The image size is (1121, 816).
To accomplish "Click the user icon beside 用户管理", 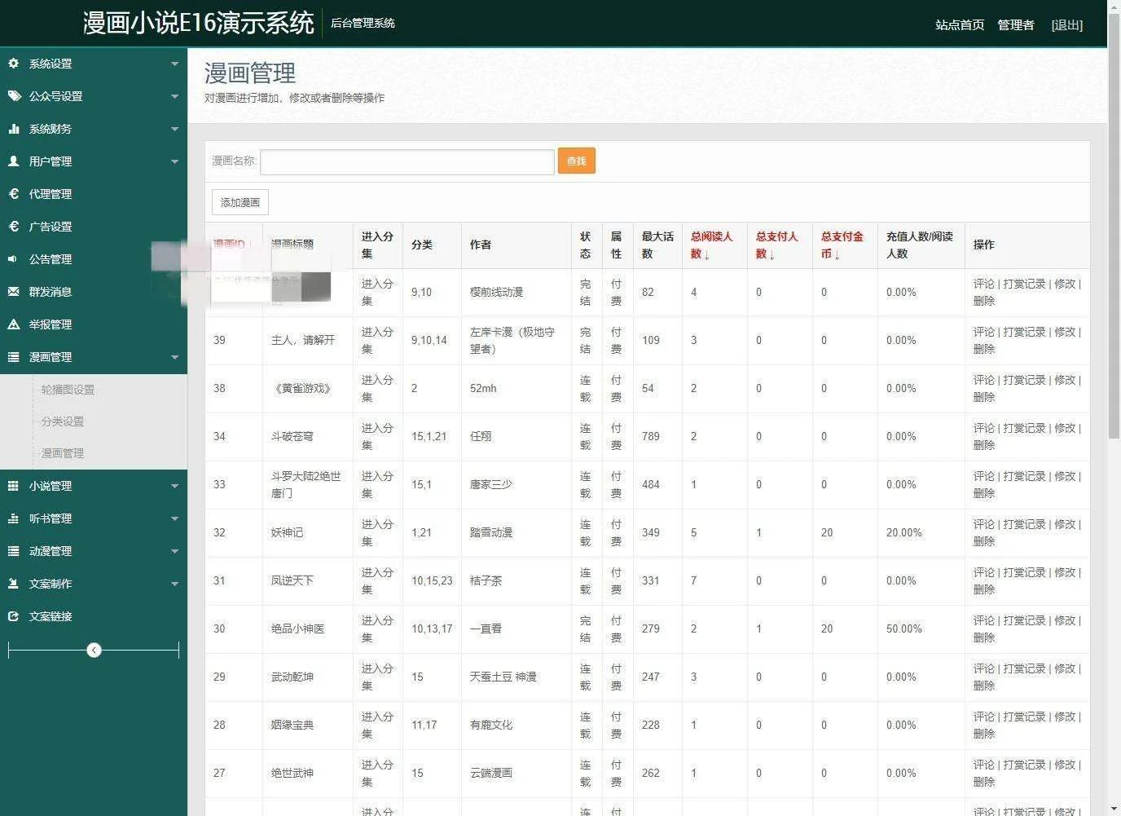I will tap(13, 161).
